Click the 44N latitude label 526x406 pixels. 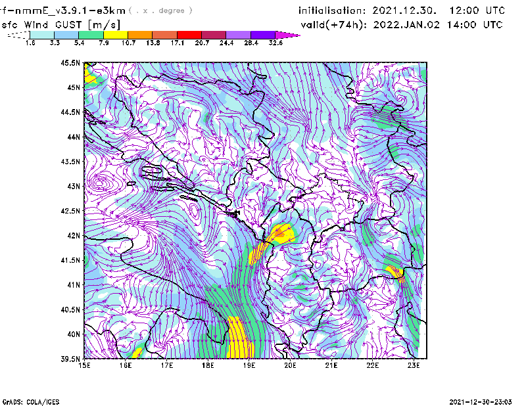[x=74, y=137]
